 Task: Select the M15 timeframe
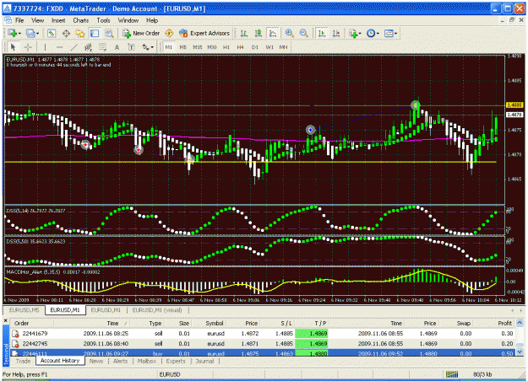198,47
